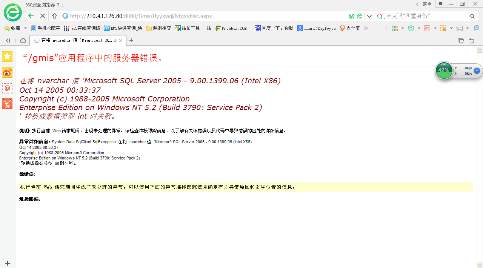Open the yellow star favorites sidebar icon
483x268 pixels.
[7, 57]
